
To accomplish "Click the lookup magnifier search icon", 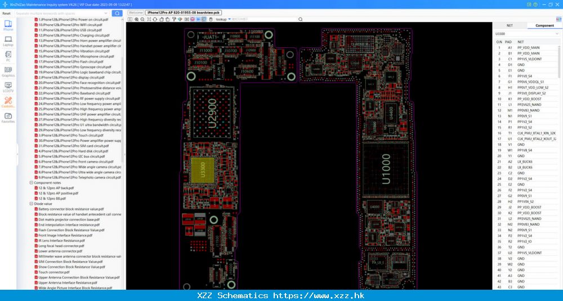I will (x=301, y=19).
